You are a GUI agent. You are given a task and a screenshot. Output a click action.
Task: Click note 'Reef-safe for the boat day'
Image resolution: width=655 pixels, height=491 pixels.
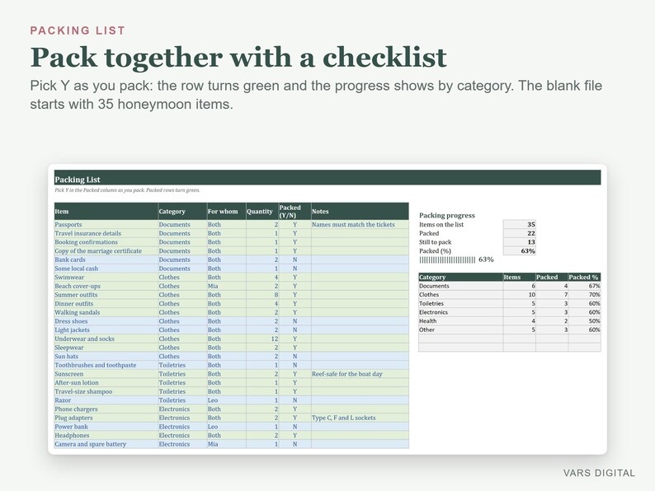coord(360,374)
